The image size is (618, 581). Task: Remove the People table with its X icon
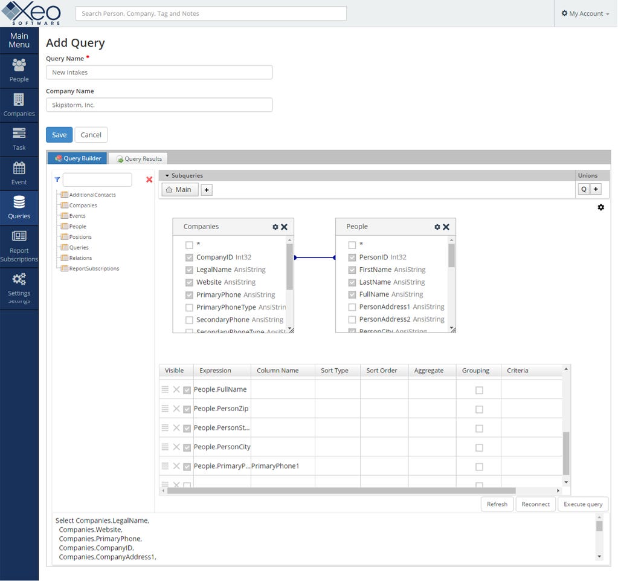pos(446,227)
